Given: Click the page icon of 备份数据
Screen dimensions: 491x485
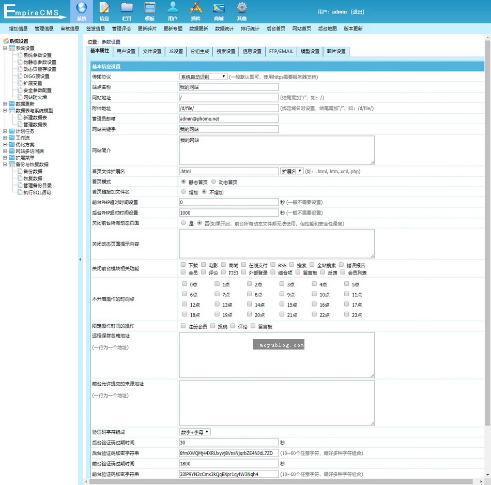Looking at the screenshot, I should click(x=20, y=171).
